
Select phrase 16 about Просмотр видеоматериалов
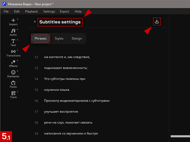pos(77,101)
